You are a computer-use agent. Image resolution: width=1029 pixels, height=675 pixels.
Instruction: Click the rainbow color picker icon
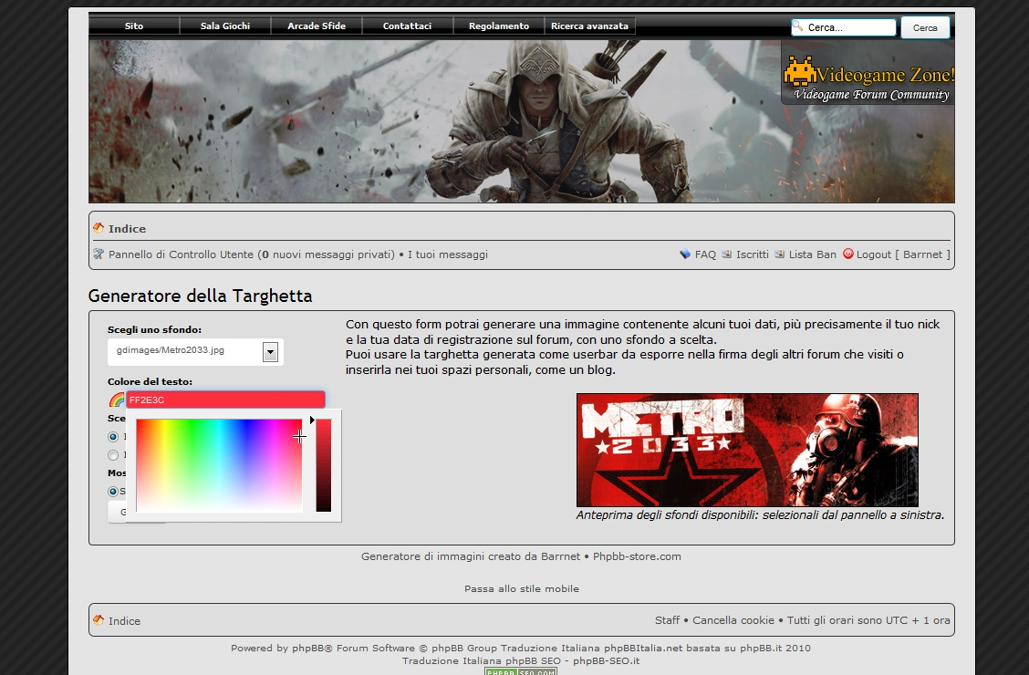coord(116,400)
